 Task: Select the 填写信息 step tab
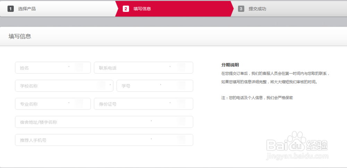coord(142,9)
